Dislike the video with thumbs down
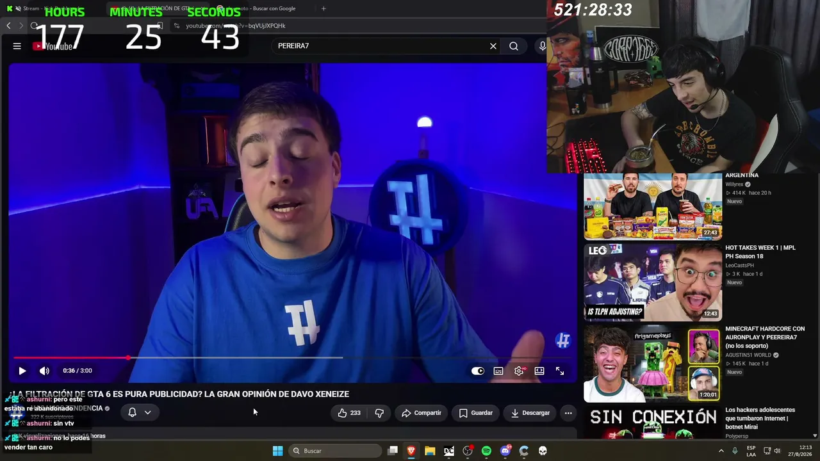 click(379, 413)
